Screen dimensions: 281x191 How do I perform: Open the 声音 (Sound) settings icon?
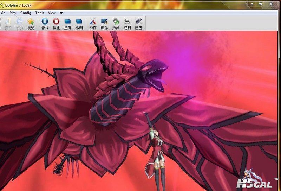coord(116,24)
